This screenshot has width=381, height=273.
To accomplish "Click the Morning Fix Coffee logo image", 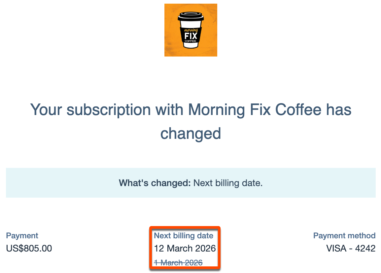I will click(x=190, y=30).
